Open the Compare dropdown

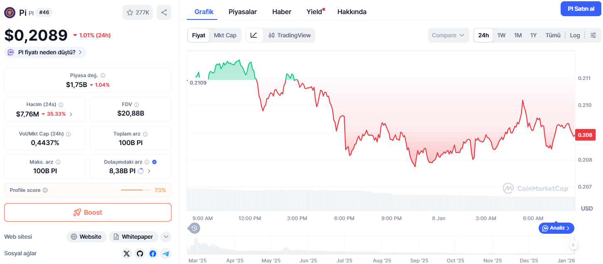(x=449, y=35)
